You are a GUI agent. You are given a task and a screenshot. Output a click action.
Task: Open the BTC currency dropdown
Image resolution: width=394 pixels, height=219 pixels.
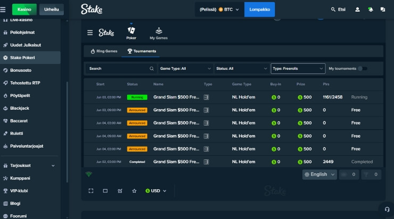219,10
